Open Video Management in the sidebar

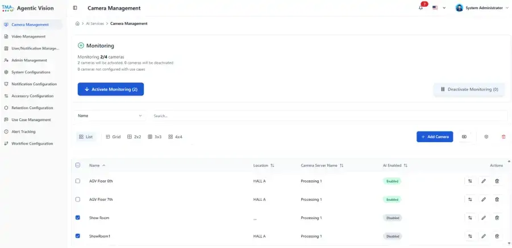click(x=28, y=36)
